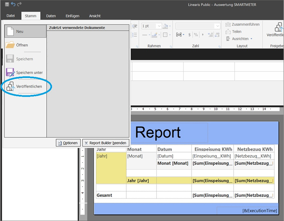
Task: Click the Teilen split cells icon
Action: click(x=228, y=31)
